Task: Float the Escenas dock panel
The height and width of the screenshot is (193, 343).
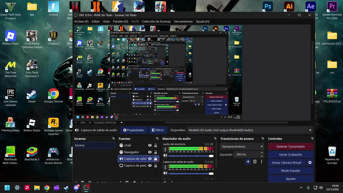Action: click(114, 139)
